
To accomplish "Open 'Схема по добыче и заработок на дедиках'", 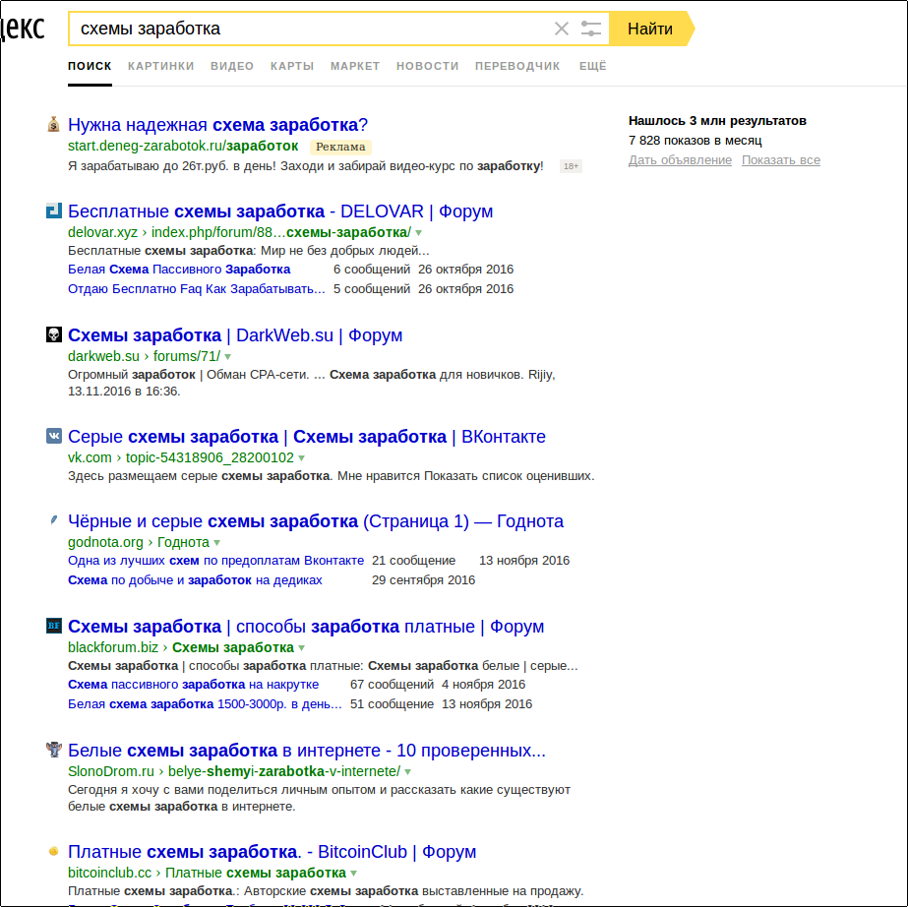I will (x=195, y=580).
